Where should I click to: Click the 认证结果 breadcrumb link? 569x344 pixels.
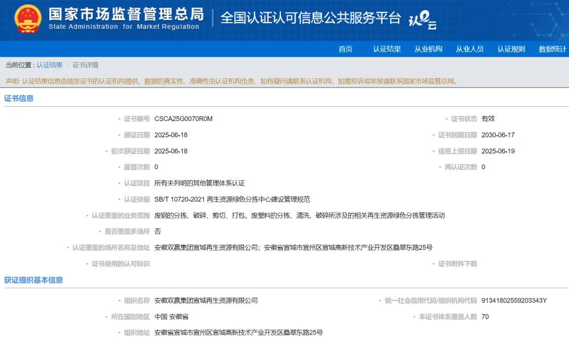click(50, 65)
